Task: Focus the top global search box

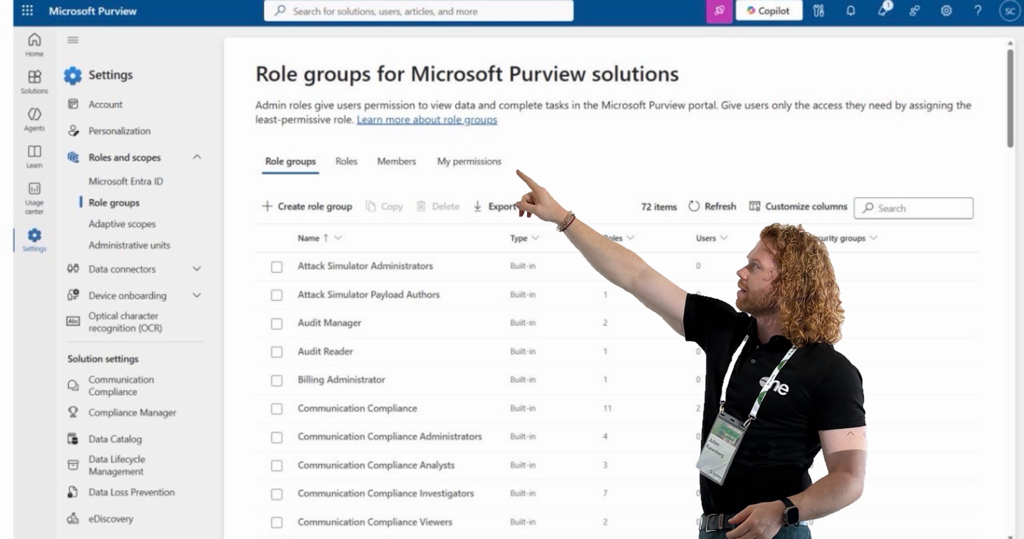Action: click(419, 11)
